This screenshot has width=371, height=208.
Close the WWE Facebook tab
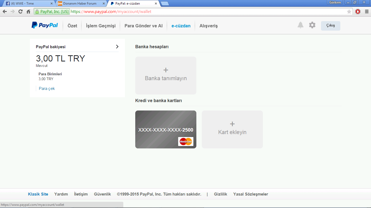[x=52, y=4]
